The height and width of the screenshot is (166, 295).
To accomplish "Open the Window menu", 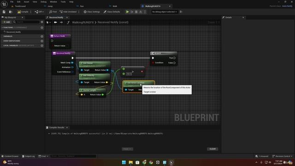I will pos(53,2).
